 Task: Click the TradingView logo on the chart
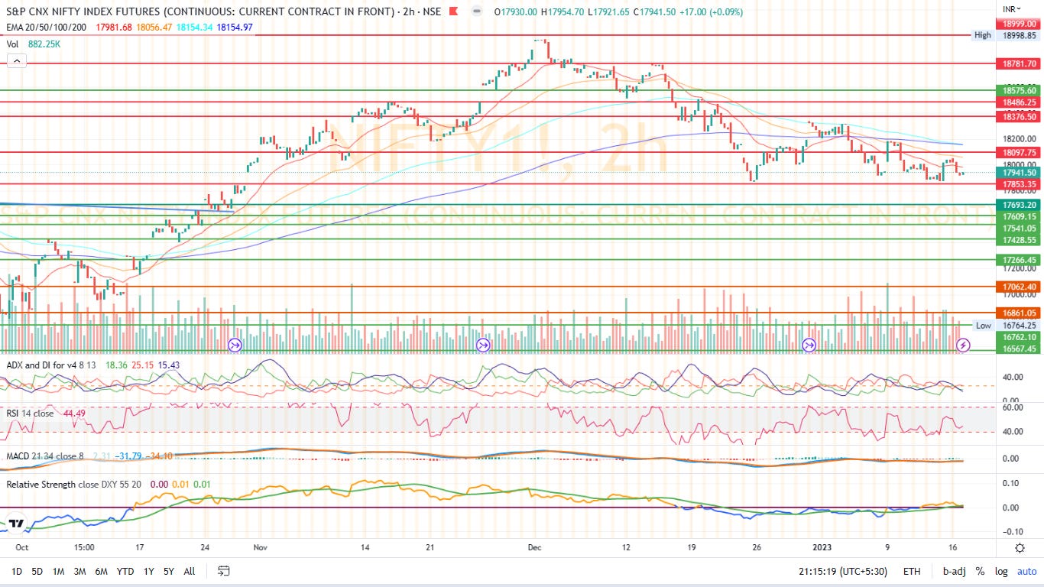(15, 524)
